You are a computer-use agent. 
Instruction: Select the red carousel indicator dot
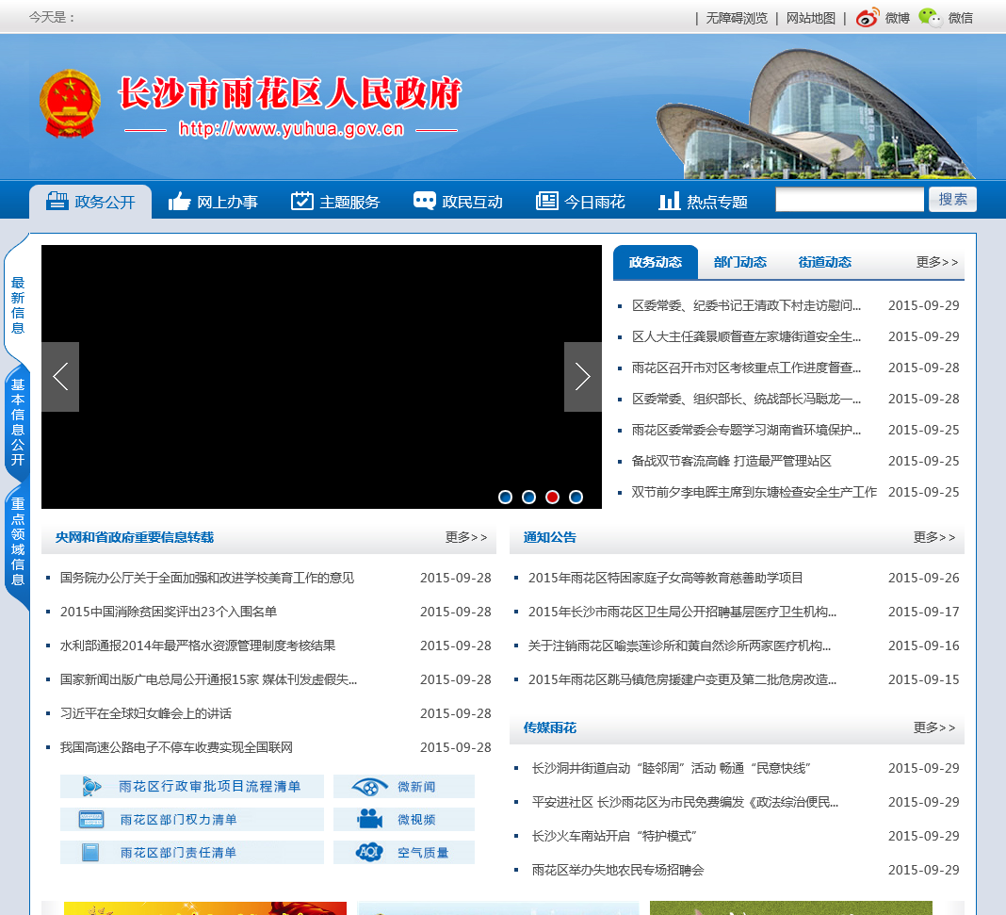[553, 497]
